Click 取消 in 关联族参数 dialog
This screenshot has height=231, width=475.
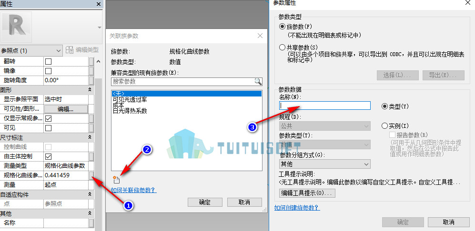[244, 202]
